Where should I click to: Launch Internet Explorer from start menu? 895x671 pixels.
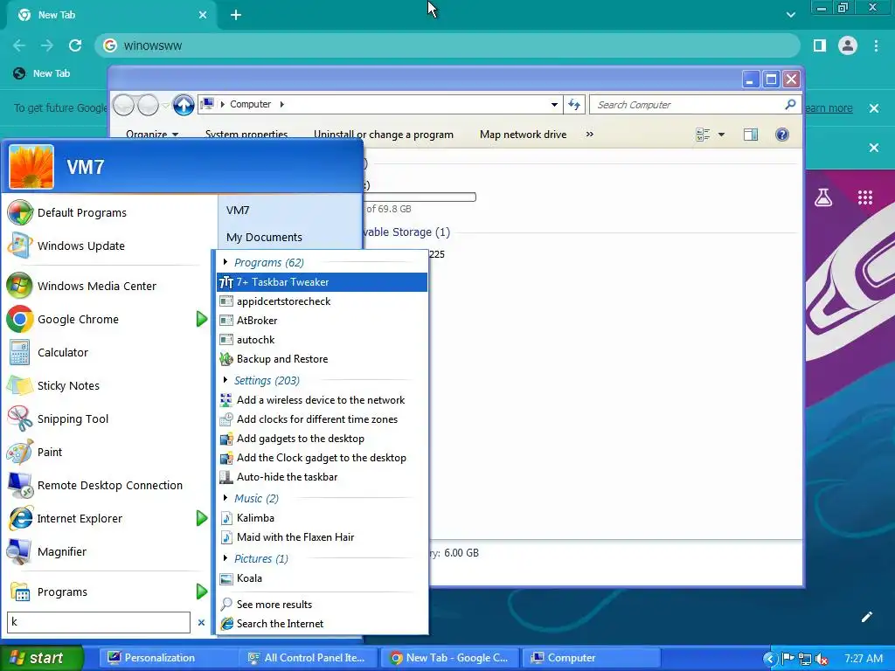pos(98,519)
